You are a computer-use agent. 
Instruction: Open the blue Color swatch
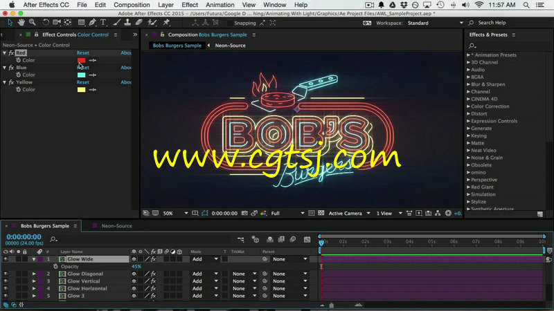[x=81, y=75]
